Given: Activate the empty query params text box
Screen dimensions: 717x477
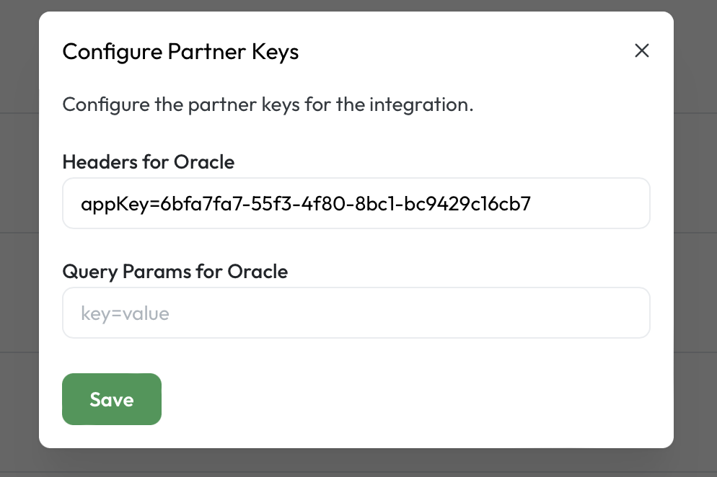Looking at the screenshot, I should point(356,313).
